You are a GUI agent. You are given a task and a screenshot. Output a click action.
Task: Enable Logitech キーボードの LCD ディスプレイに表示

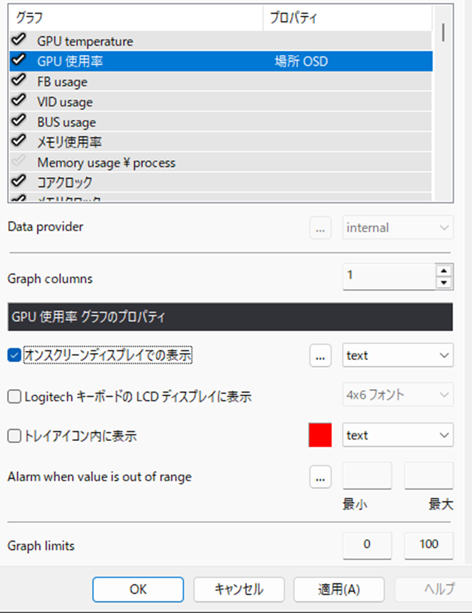(15, 395)
